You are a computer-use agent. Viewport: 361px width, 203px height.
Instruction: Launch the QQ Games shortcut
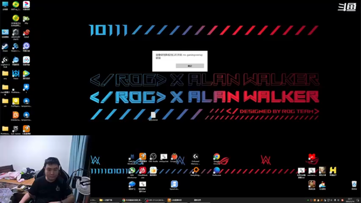pyautogui.click(x=322, y=185)
